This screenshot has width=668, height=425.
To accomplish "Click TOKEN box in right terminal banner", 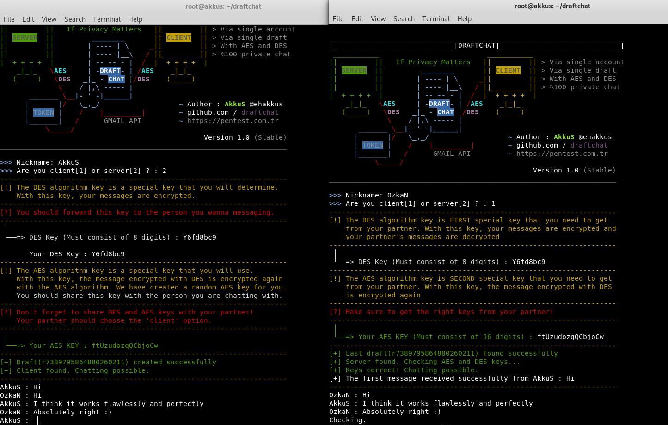I will coord(373,145).
